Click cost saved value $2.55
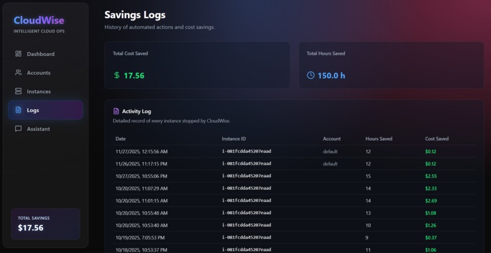 (x=431, y=176)
